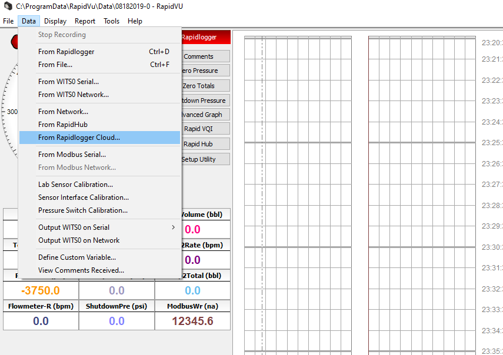Open the Tools menu
This screenshot has width=503, height=355.
[111, 21]
